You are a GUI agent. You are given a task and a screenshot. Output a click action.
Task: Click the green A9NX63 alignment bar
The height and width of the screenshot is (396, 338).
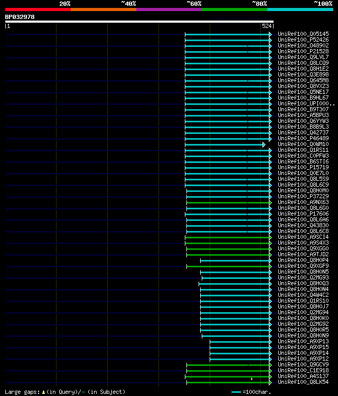(228, 203)
